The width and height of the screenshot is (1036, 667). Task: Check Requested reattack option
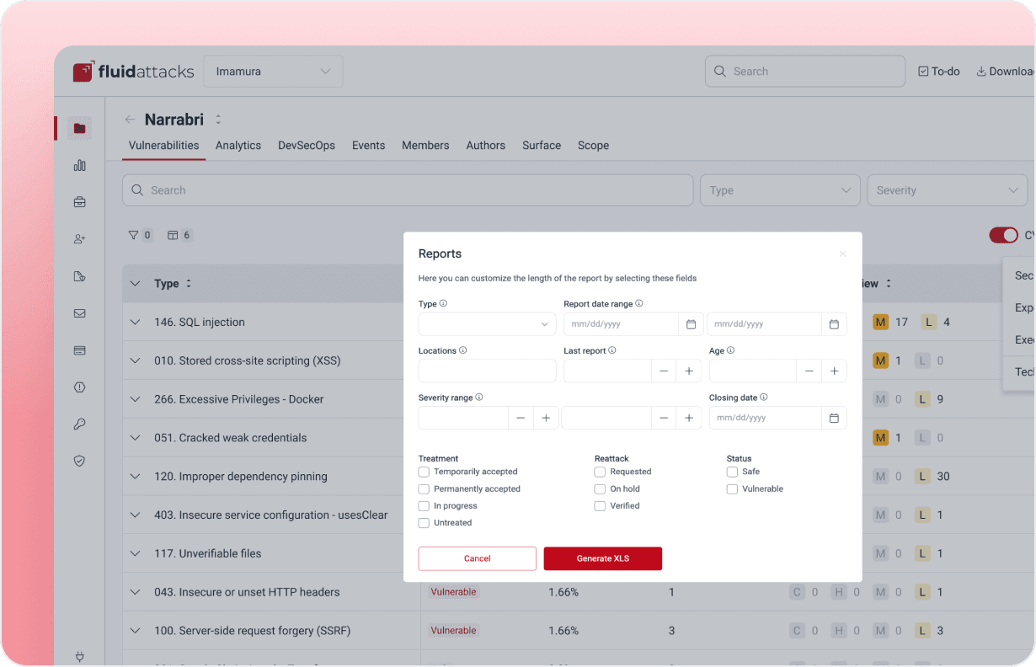pos(600,472)
